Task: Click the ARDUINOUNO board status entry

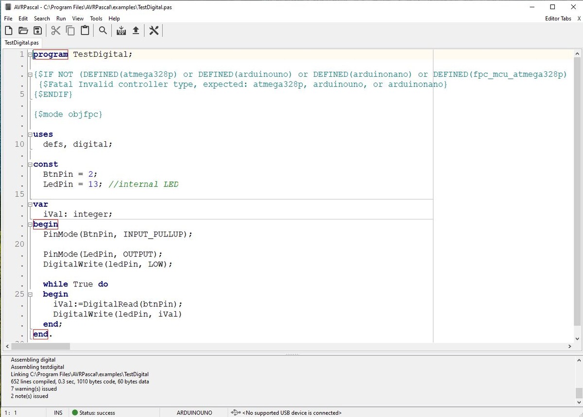Action: tap(194, 413)
